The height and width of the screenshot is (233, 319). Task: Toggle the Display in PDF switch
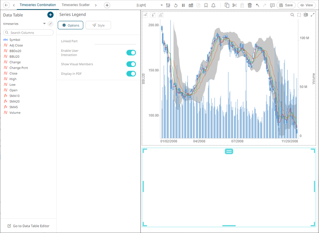tap(131, 73)
